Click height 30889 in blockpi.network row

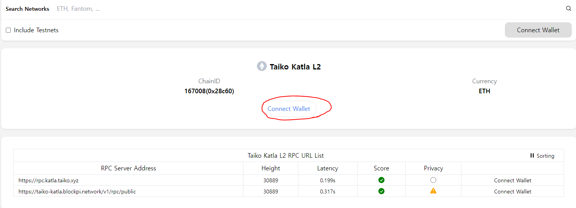click(x=271, y=191)
